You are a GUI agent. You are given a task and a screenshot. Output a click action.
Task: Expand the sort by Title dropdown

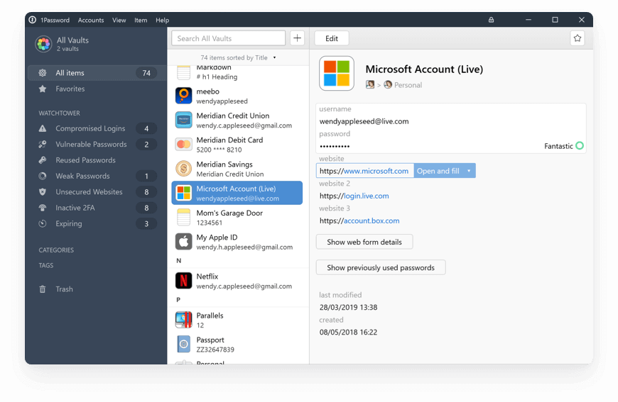coord(274,57)
